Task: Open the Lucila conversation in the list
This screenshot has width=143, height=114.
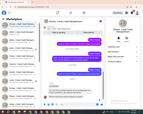Action: pyautogui.click(x=19, y=81)
